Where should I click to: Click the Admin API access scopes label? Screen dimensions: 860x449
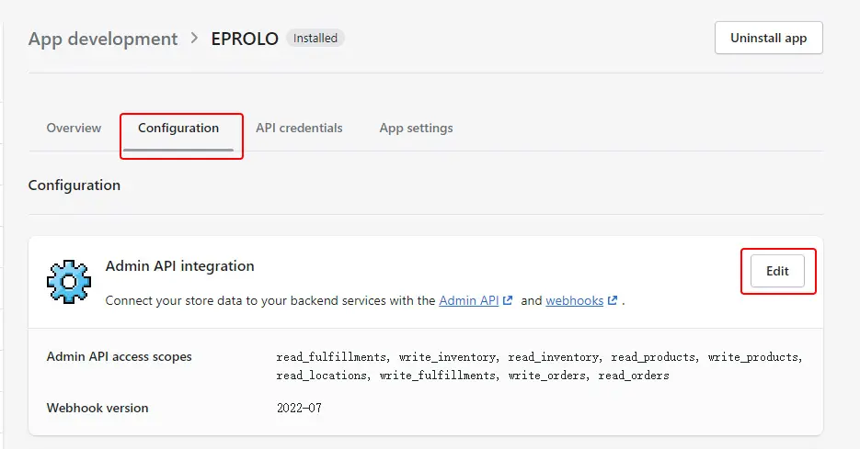[x=119, y=357]
